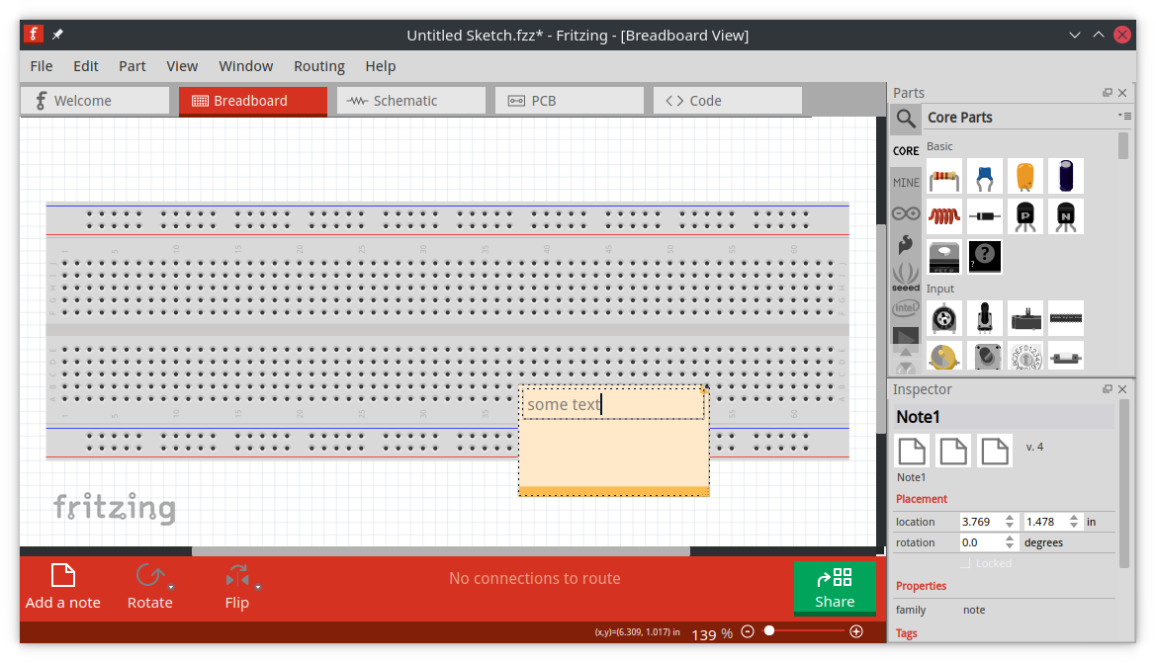Click the Fritzing app icon in title bar

[x=34, y=34]
